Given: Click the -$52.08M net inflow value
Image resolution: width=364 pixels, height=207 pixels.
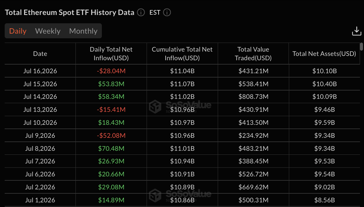Looking at the screenshot, I should coord(111,135).
